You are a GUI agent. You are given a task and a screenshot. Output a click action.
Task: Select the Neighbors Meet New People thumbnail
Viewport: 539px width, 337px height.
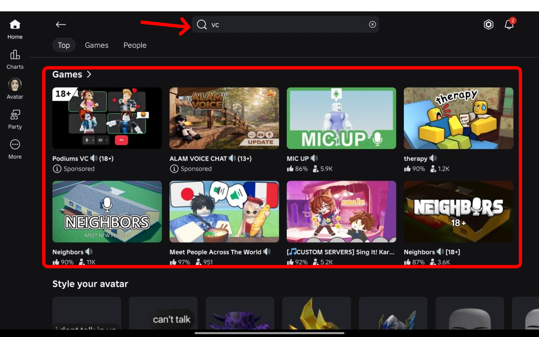107,212
